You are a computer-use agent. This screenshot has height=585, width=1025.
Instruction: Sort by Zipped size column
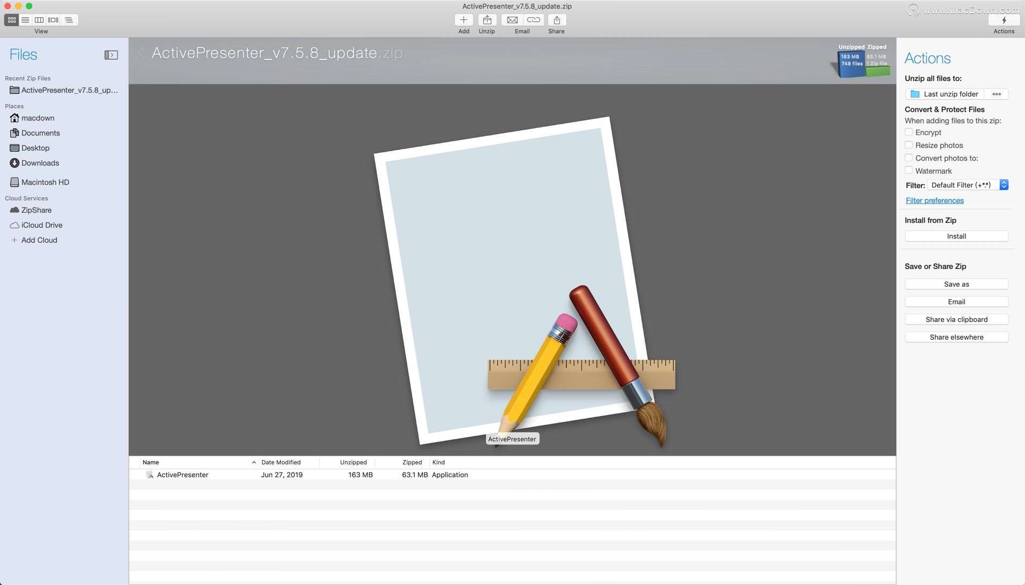(x=402, y=462)
